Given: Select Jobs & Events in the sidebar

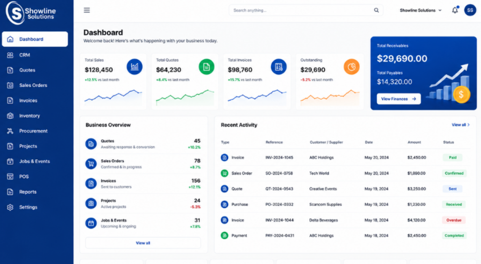Looking at the screenshot, I should click(35, 161).
